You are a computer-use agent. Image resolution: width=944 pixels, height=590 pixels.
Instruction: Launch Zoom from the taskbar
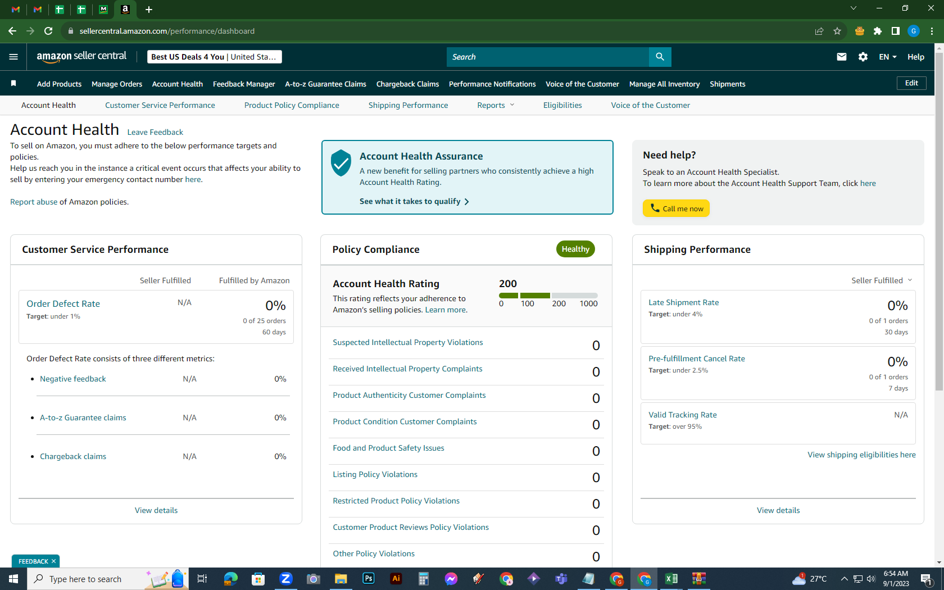click(286, 579)
